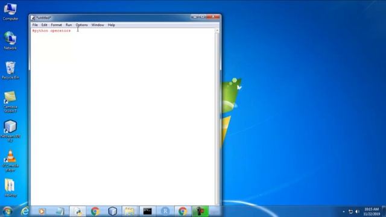The image size is (386, 217).
Task: Select the NetBeans IDE desktop shortcut
Action: 10,131
